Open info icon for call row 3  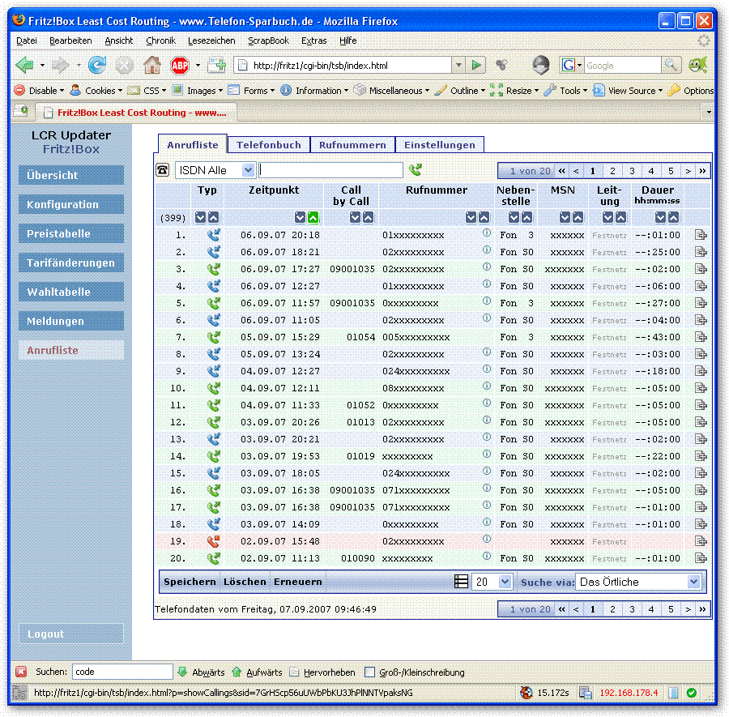[486, 267]
